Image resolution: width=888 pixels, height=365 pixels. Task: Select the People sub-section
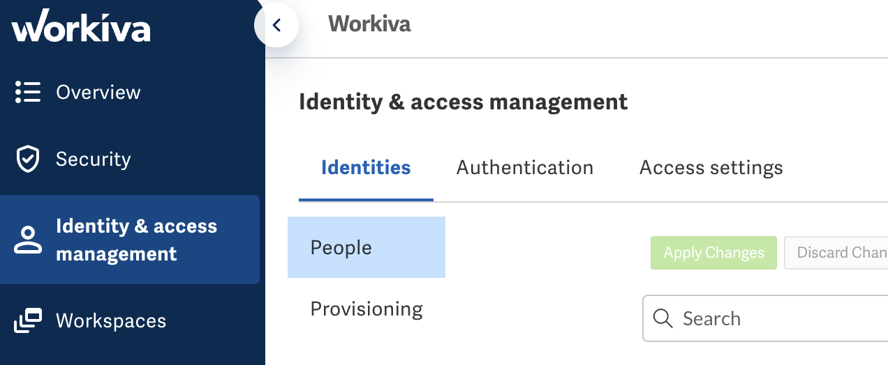367,247
